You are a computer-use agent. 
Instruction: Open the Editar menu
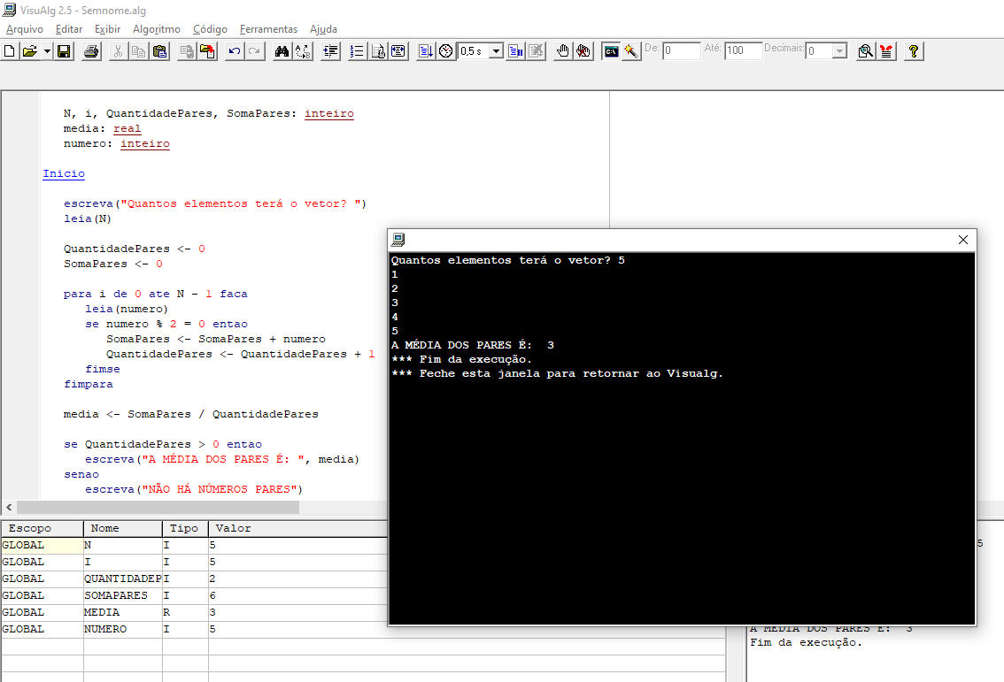68,29
